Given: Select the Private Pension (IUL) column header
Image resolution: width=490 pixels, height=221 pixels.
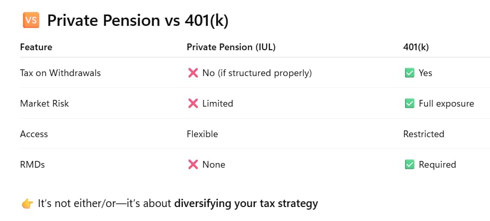Looking at the screenshot, I should tap(231, 47).
